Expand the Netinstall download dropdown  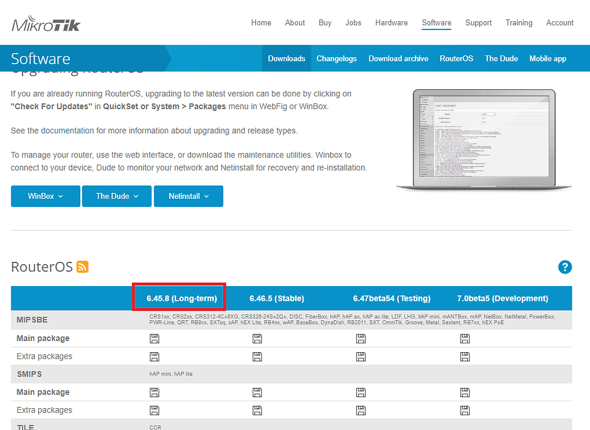[x=189, y=196]
